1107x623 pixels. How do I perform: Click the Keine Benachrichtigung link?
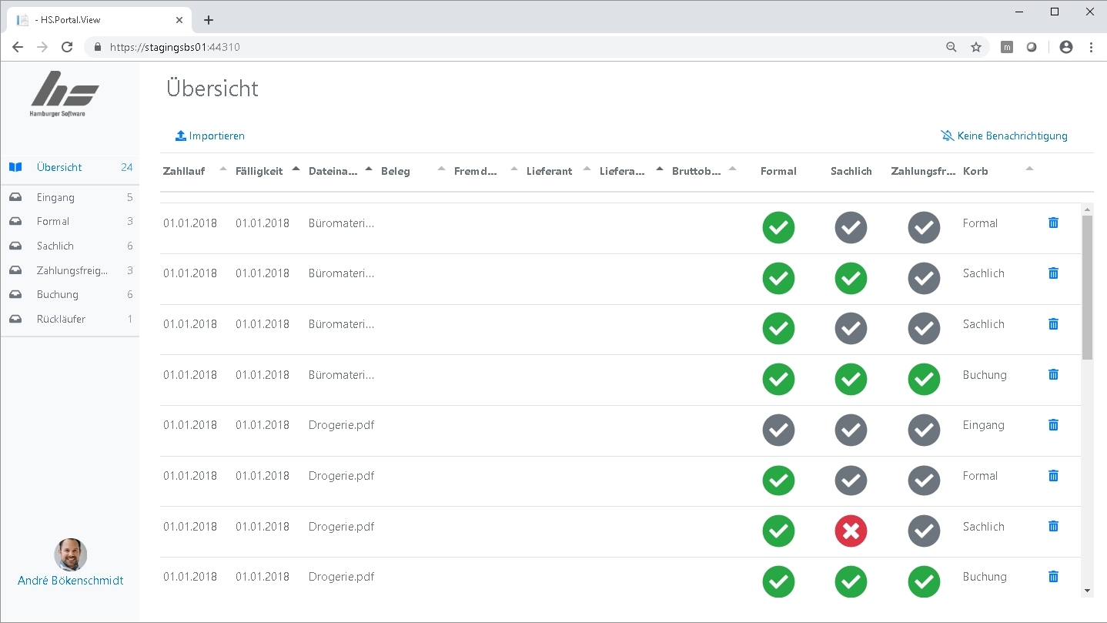pos(1012,136)
